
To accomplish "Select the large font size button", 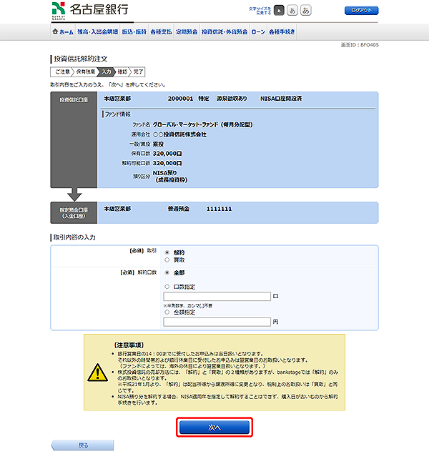I will coord(305,11).
